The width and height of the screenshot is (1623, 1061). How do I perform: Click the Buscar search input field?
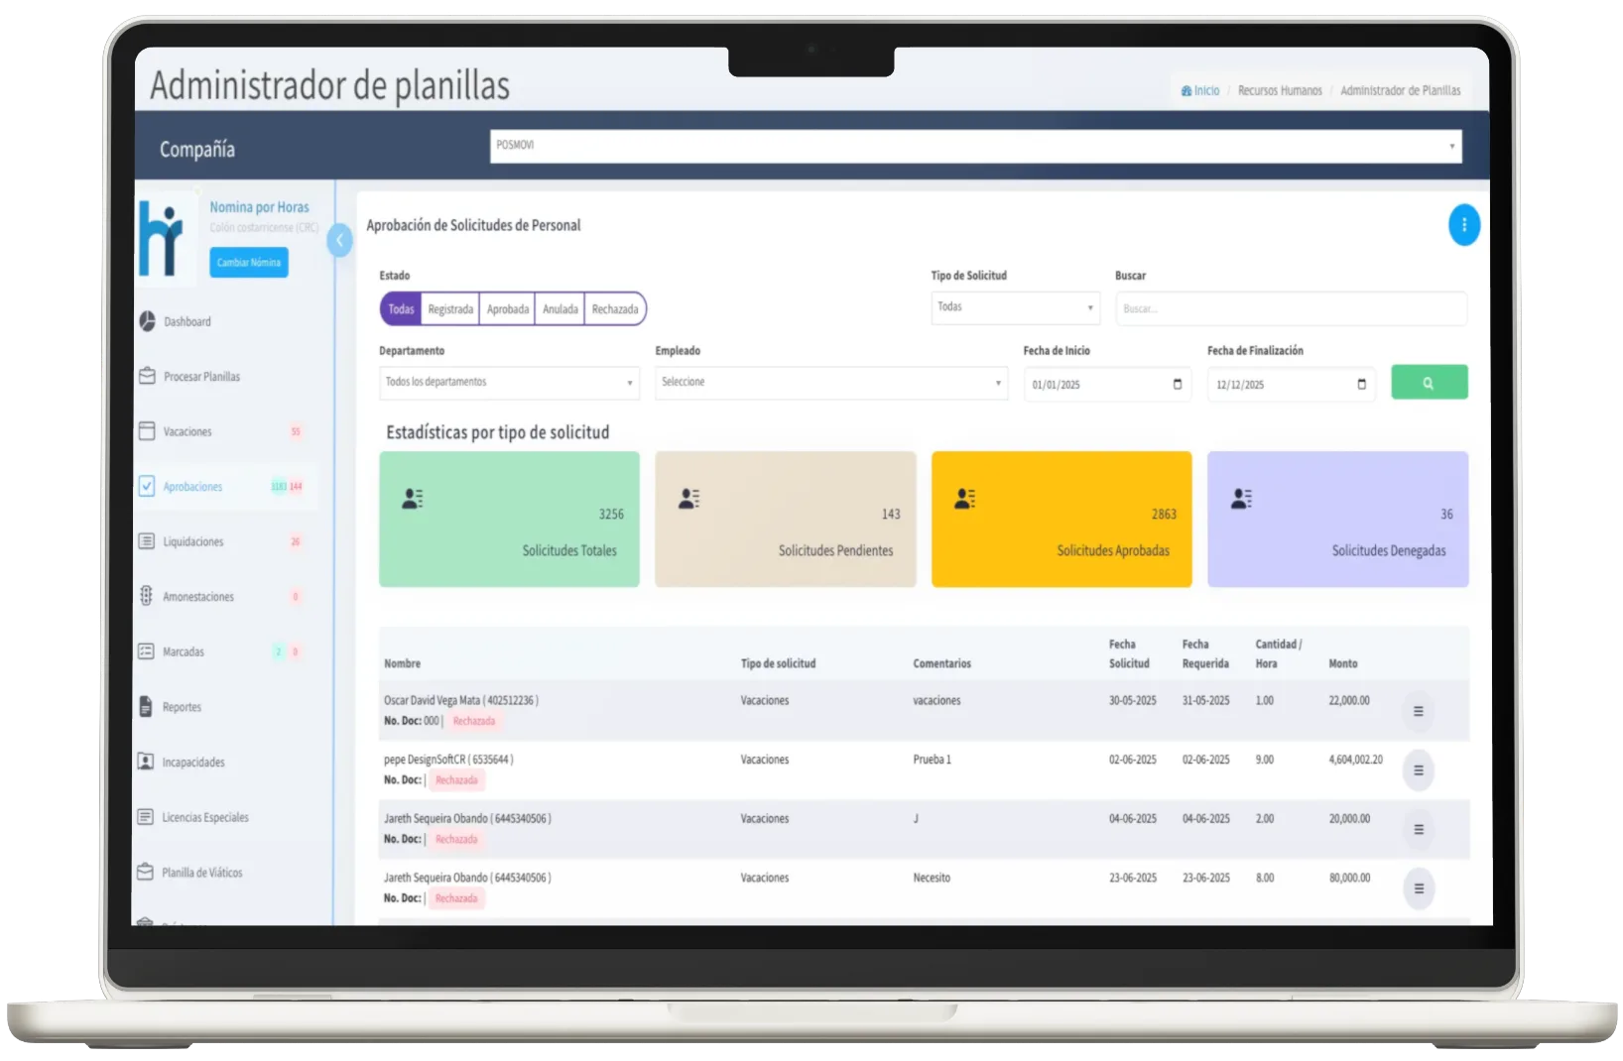[x=1290, y=308]
